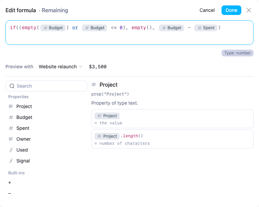Select the Spent property in list
The height and width of the screenshot is (207, 259).
pos(46,128)
